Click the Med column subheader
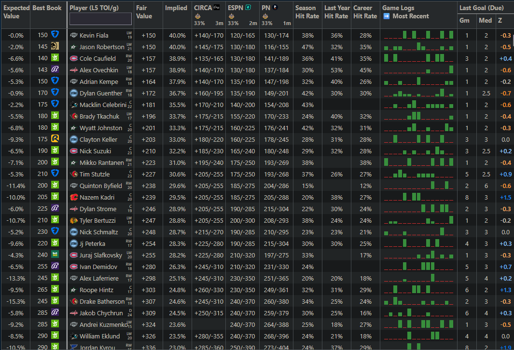This screenshot has height=350, width=514. [x=485, y=20]
